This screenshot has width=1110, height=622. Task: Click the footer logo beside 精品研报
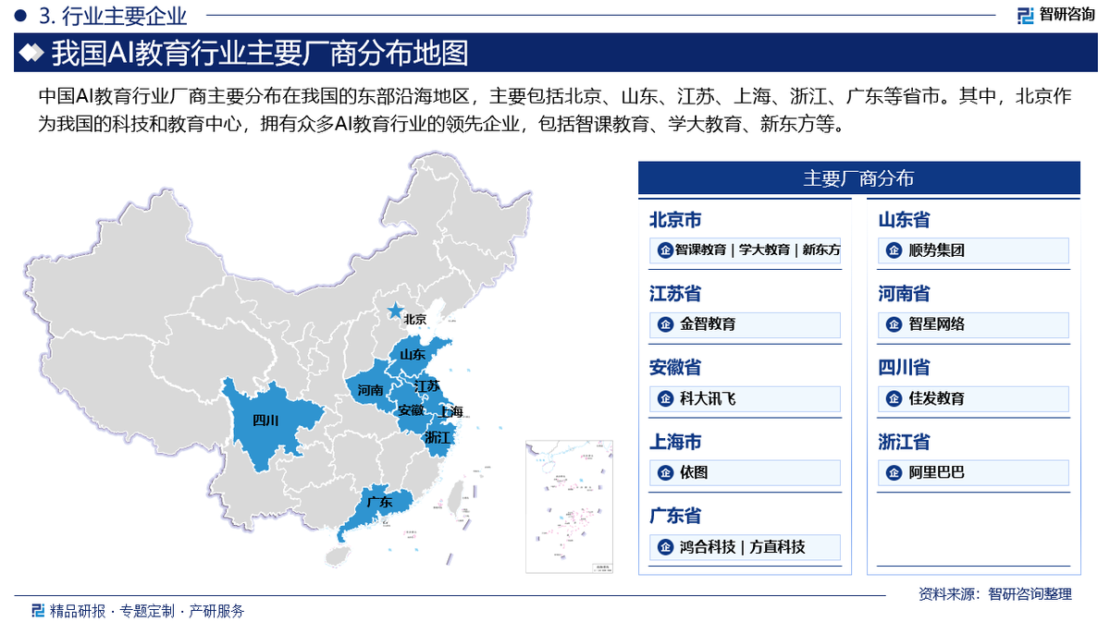pos(37,610)
